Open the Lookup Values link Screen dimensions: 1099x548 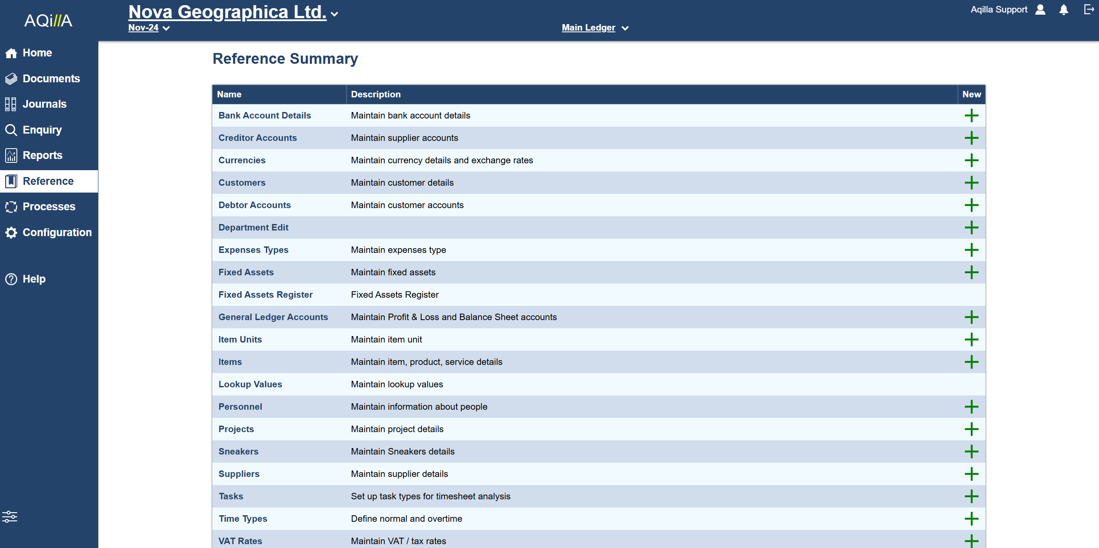click(250, 384)
